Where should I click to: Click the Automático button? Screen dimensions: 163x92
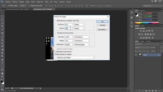(102, 30)
